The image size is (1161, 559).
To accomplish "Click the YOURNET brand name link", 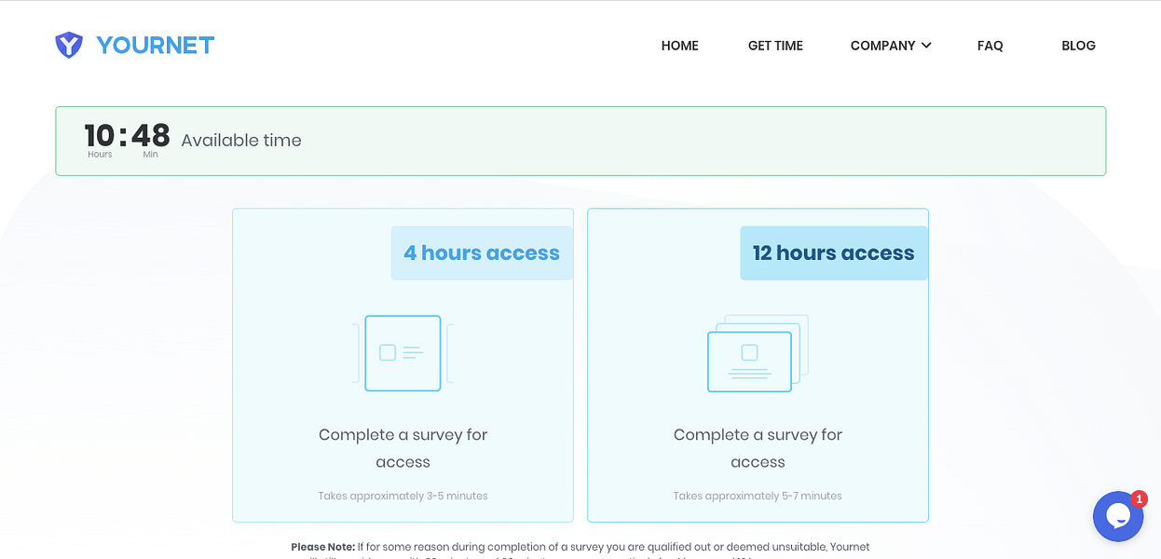I will point(155,44).
